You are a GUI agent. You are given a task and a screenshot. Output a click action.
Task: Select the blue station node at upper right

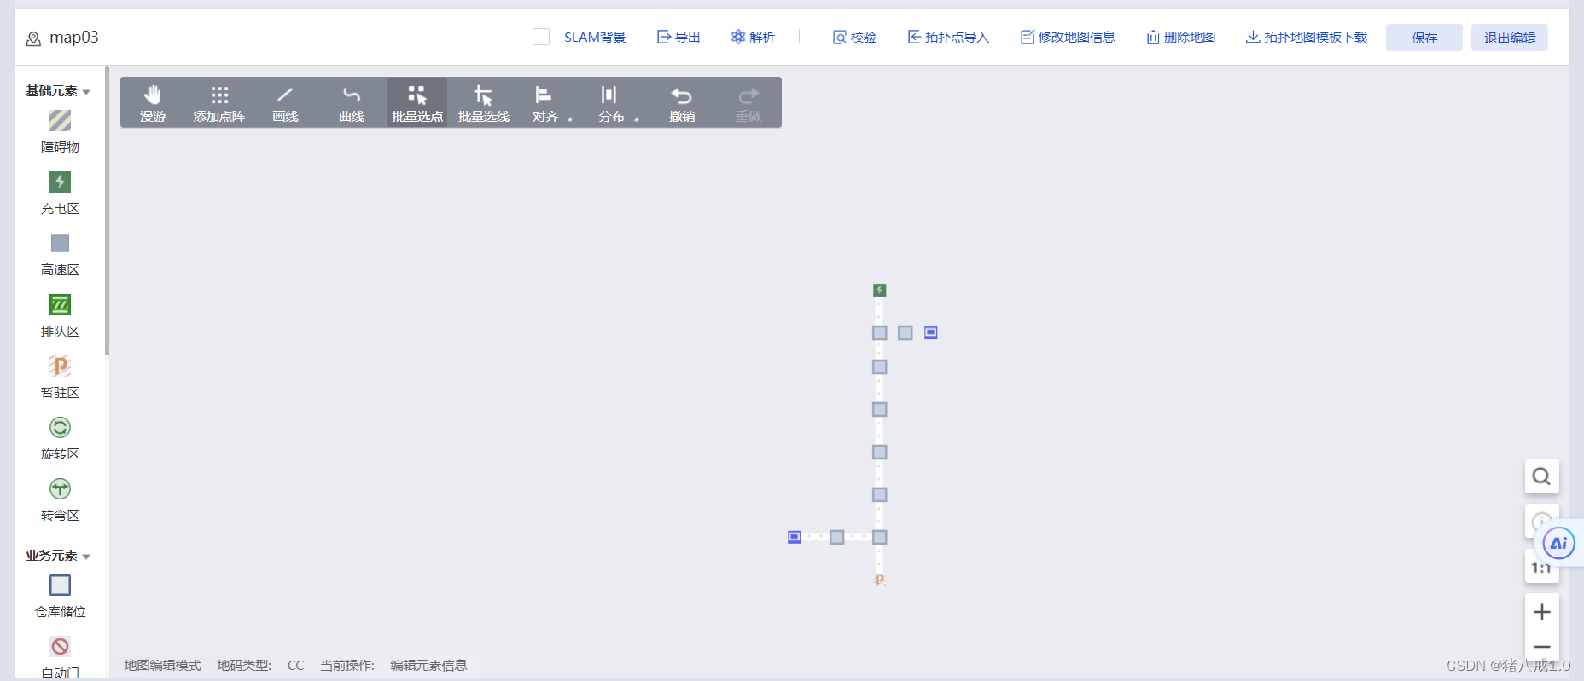(931, 332)
